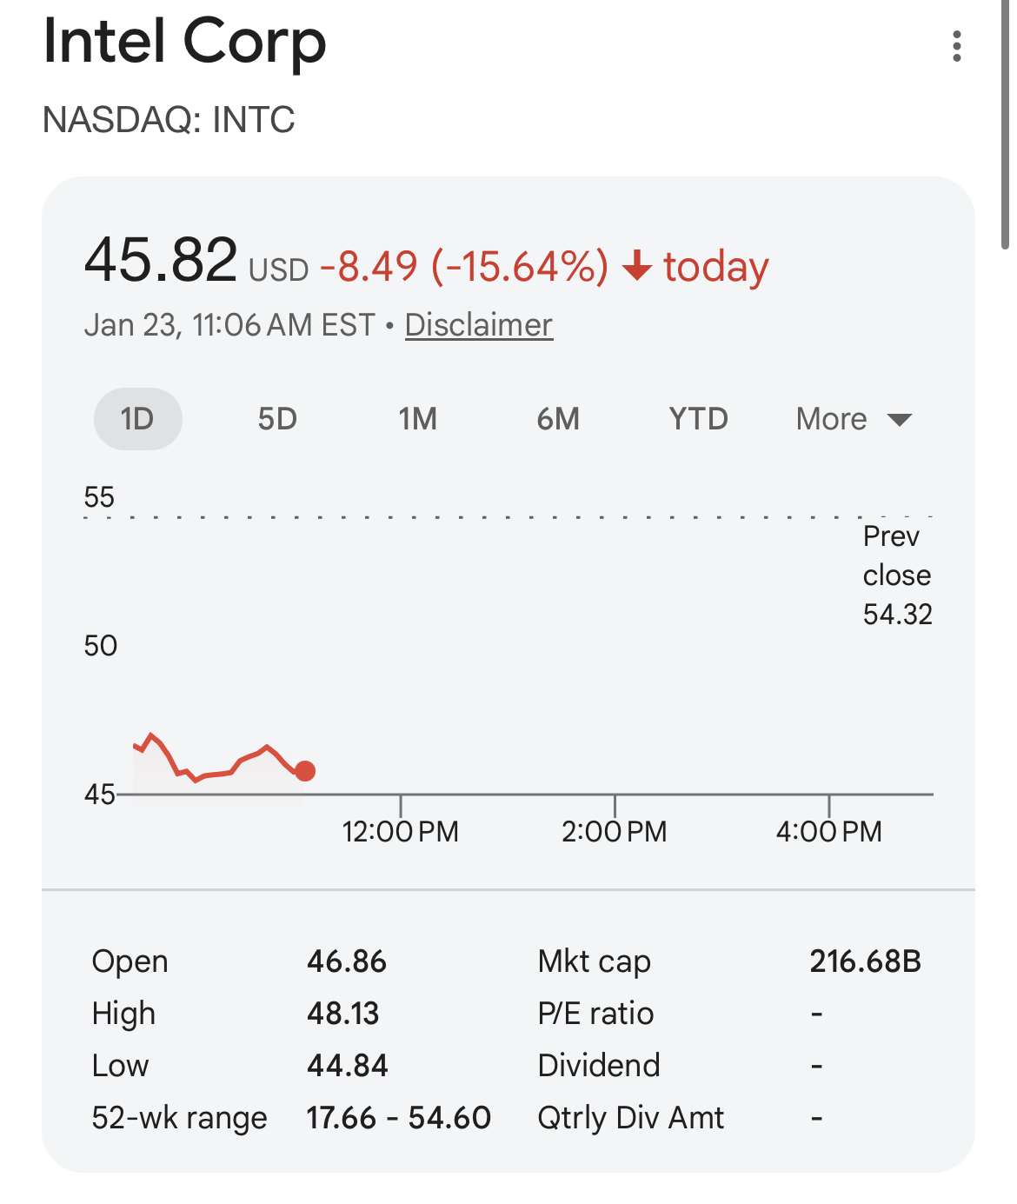This screenshot has width=1017, height=1204.
Task: Click the 4:00 PM axis marker
Action: tap(828, 831)
